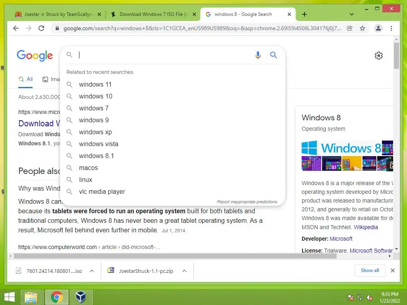This screenshot has height=305, width=407.
Task: Click Report inappropriate predictions
Action: pos(247,202)
